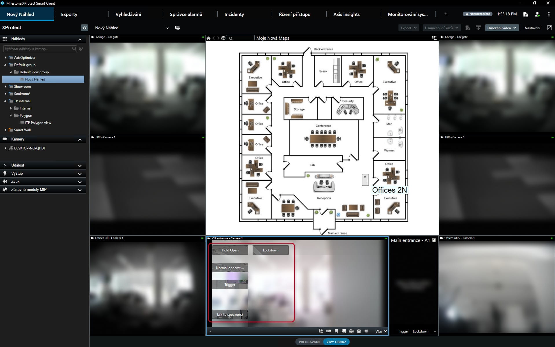
Task: Open the Incidenty tab
Action: (x=234, y=14)
